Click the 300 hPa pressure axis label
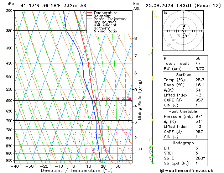Viewport: 224px width, 173px height. click(x=10, y=11)
